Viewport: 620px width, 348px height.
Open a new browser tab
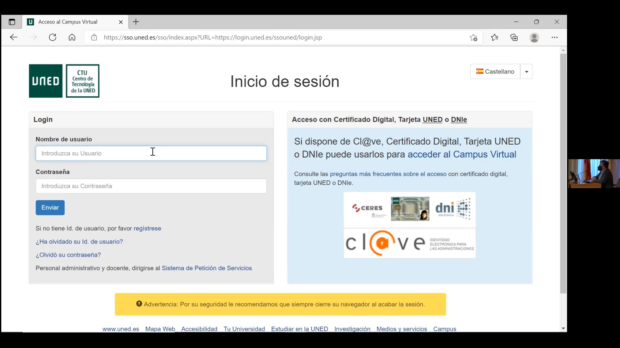point(136,22)
